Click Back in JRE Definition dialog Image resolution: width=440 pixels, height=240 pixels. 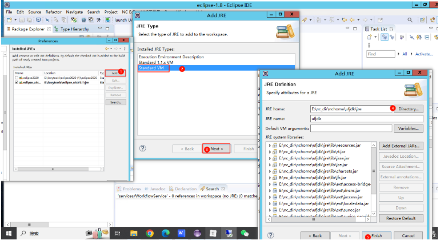[x=315, y=235]
